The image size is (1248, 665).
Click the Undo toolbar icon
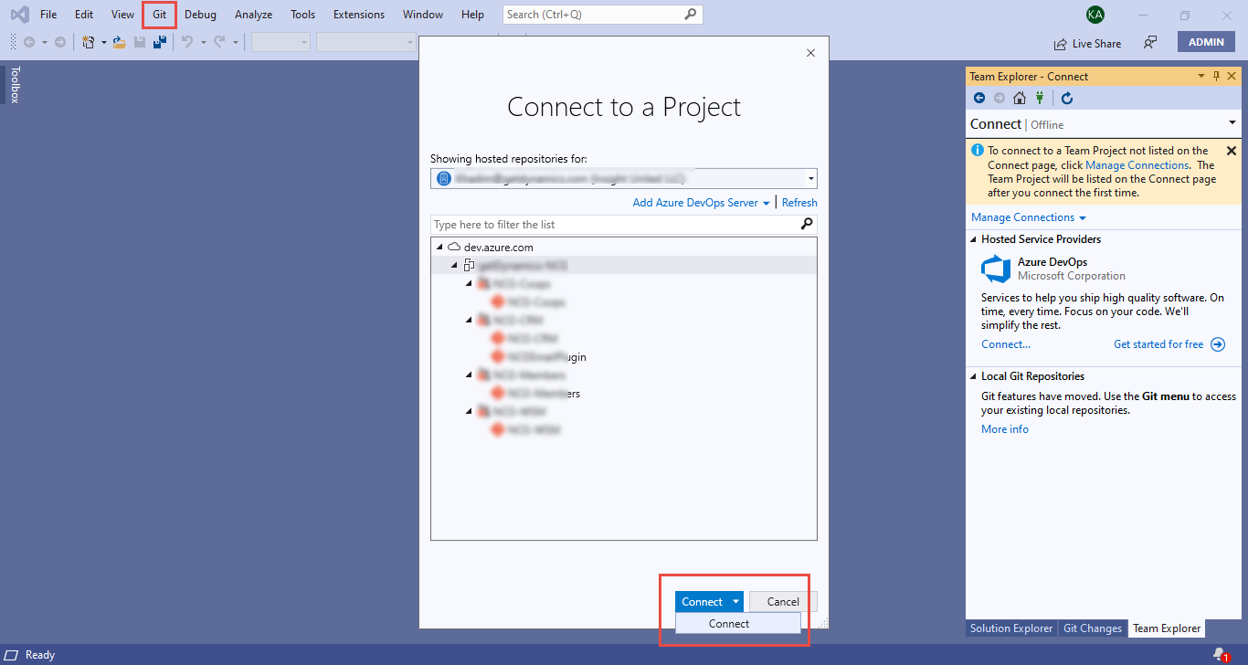(x=187, y=42)
